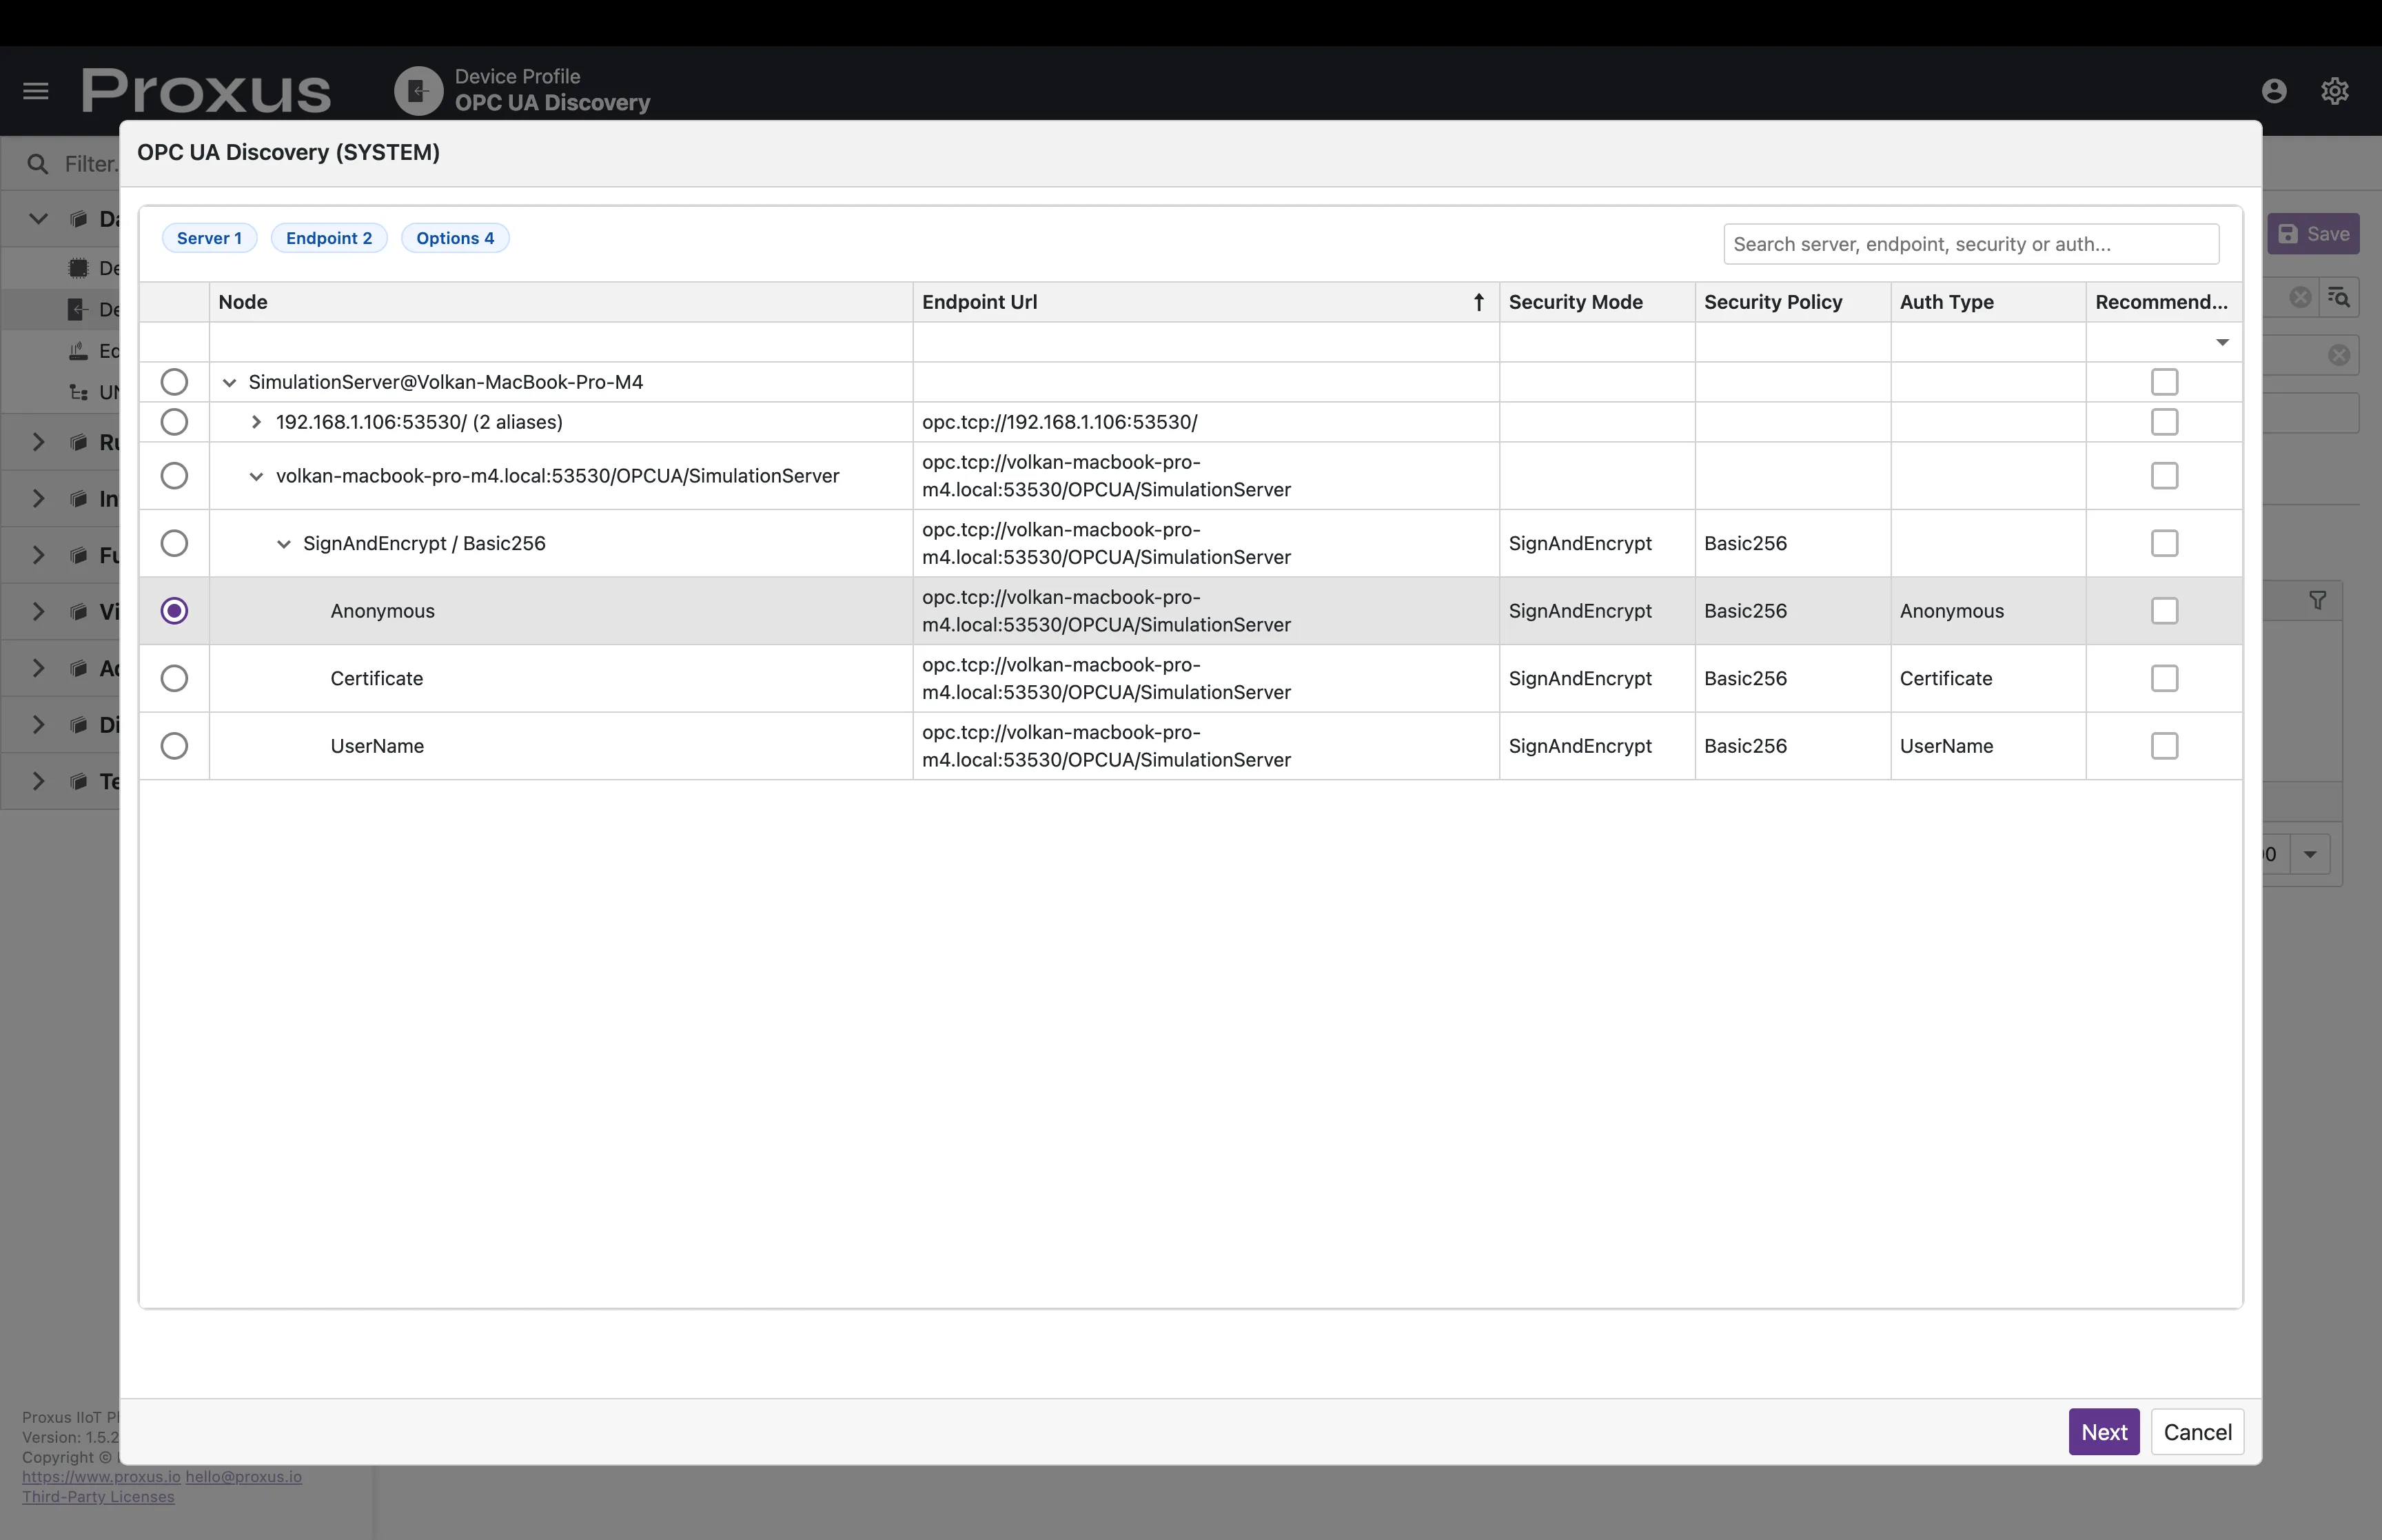Open the Recommended column filter dropdown
The height and width of the screenshot is (1540, 2382).
[2222, 342]
